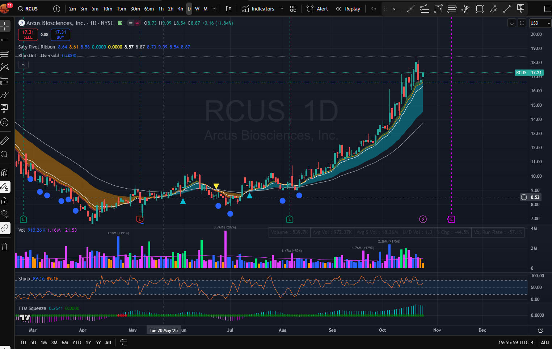Viewport: 552px width, 349px height.
Task: Click the lightning event marker near October end
Action: coord(423,219)
